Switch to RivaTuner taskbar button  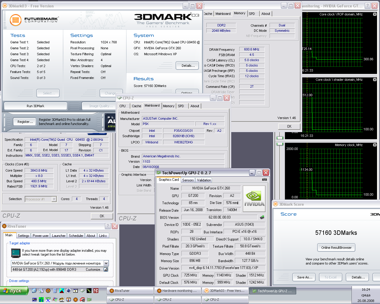click(130, 291)
